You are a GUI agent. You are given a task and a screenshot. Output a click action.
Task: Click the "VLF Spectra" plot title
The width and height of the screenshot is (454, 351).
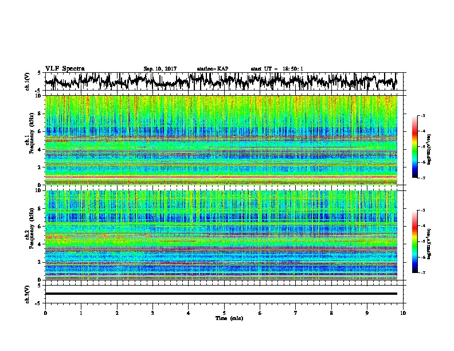point(65,69)
